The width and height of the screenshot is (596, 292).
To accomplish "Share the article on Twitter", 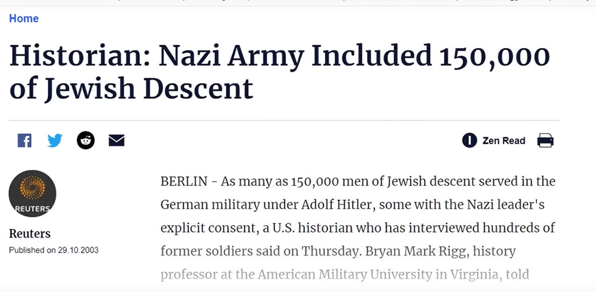I will [x=55, y=141].
